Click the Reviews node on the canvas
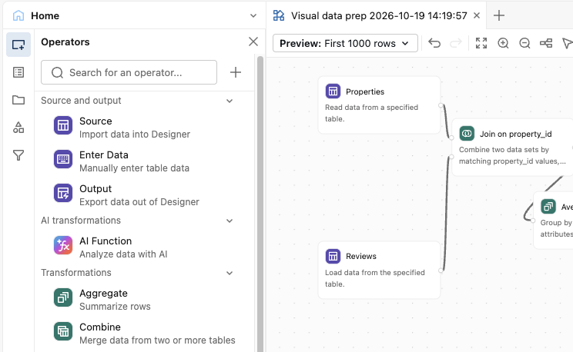The image size is (573, 352). [x=379, y=270]
